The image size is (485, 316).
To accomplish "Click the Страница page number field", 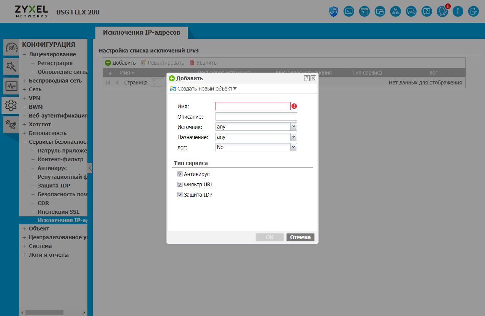I will [x=157, y=83].
